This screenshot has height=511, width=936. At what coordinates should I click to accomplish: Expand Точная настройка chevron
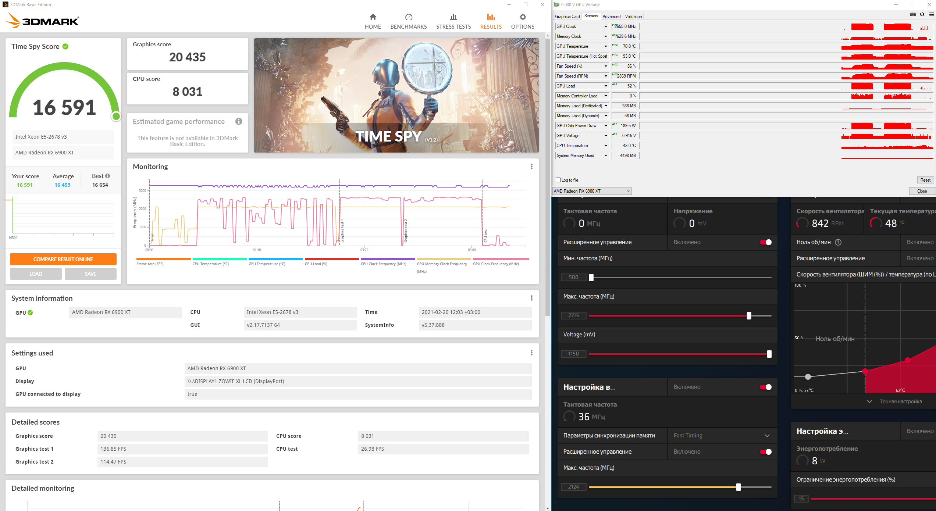click(x=869, y=401)
